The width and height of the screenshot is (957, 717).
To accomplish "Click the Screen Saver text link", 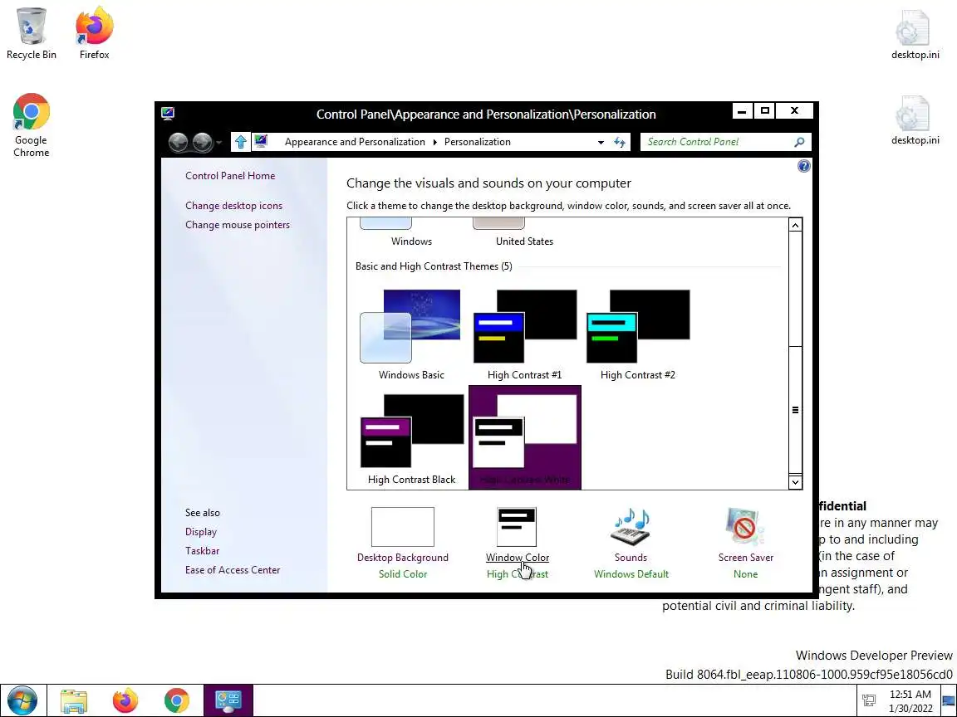I will pos(745,558).
